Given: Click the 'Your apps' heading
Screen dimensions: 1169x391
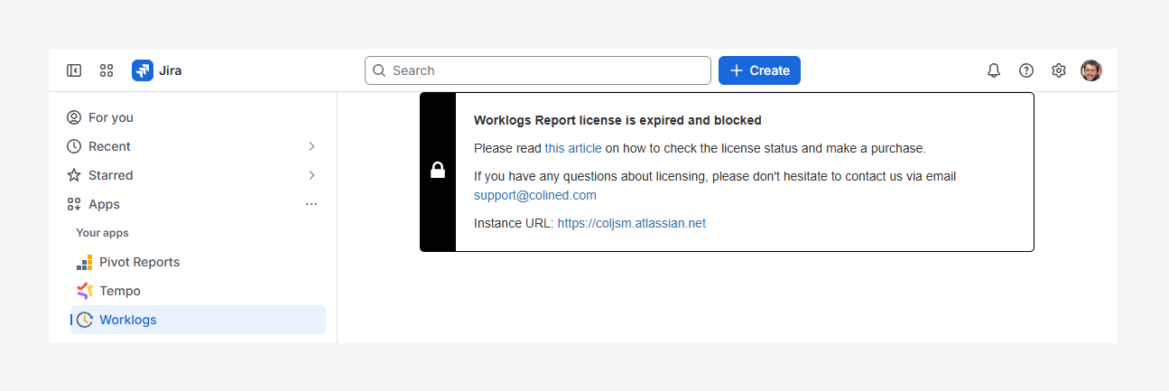Looking at the screenshot, I should pos(102,233).
